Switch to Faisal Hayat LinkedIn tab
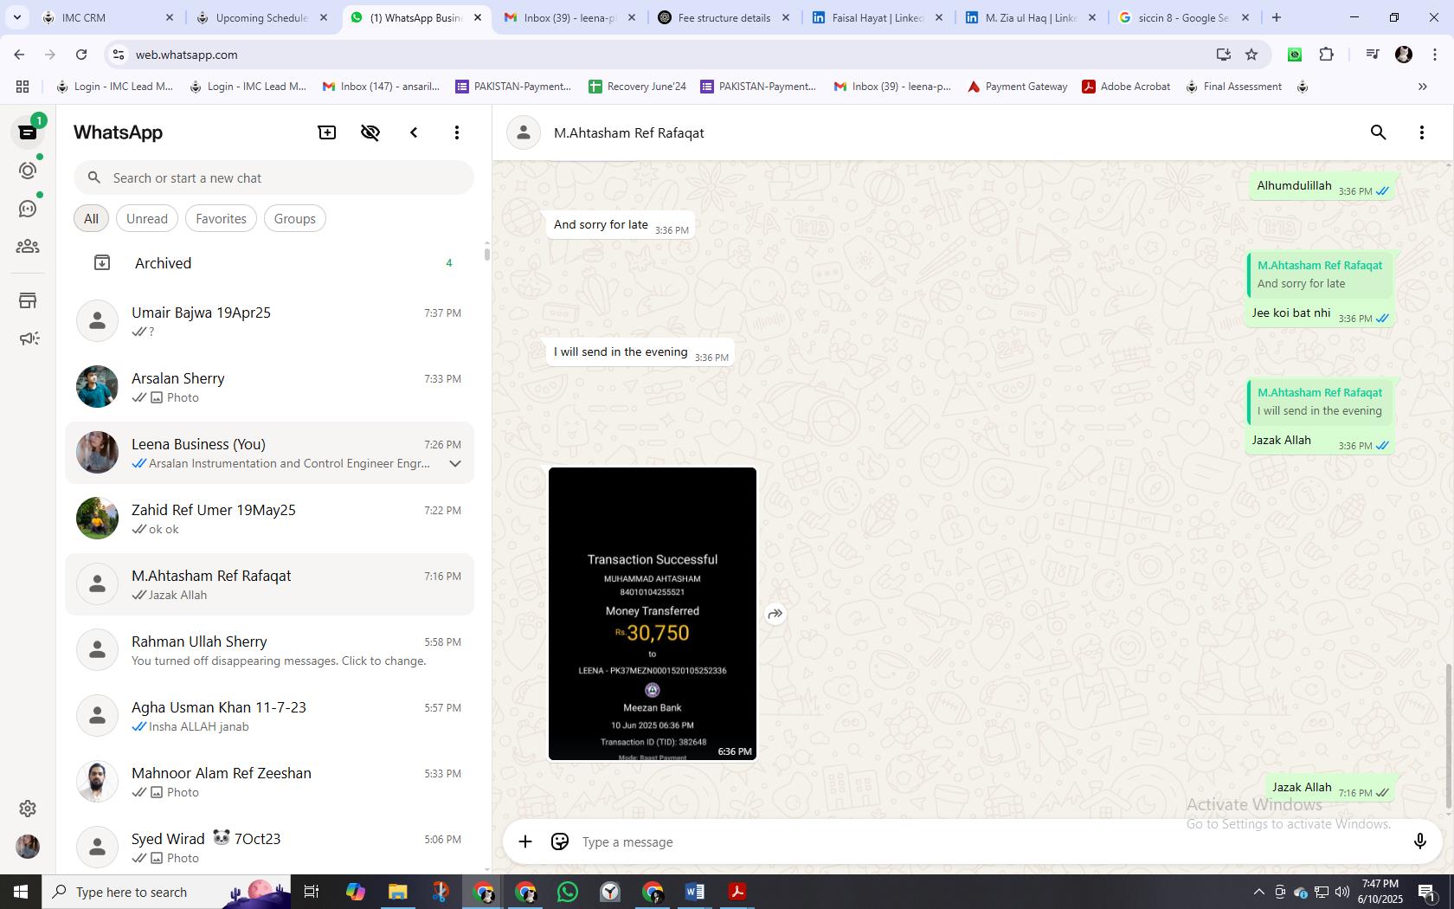Screen dimensions: 1454x909 [877, 17]
